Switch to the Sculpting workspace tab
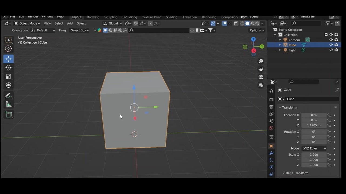346x194 pixels. [x=111, y=17]
